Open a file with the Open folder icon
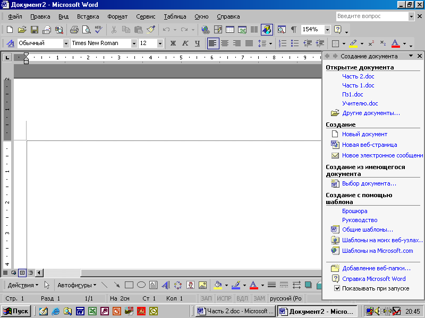The width and height of the screenshot is (425, 318). click(x=22, y=30)
